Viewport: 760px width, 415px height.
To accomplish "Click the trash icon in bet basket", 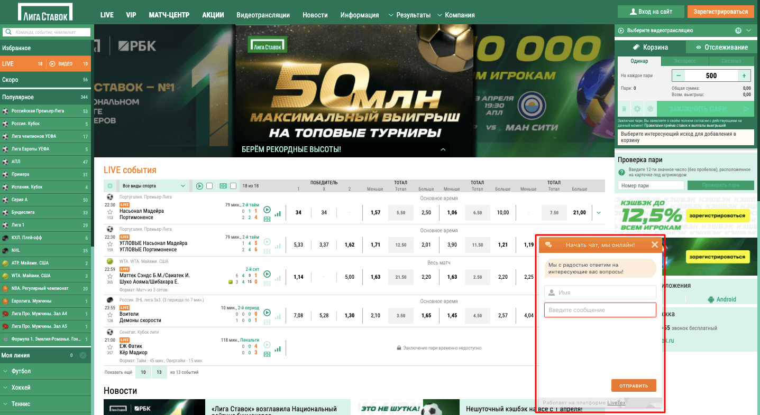I will tap(624, 109).
